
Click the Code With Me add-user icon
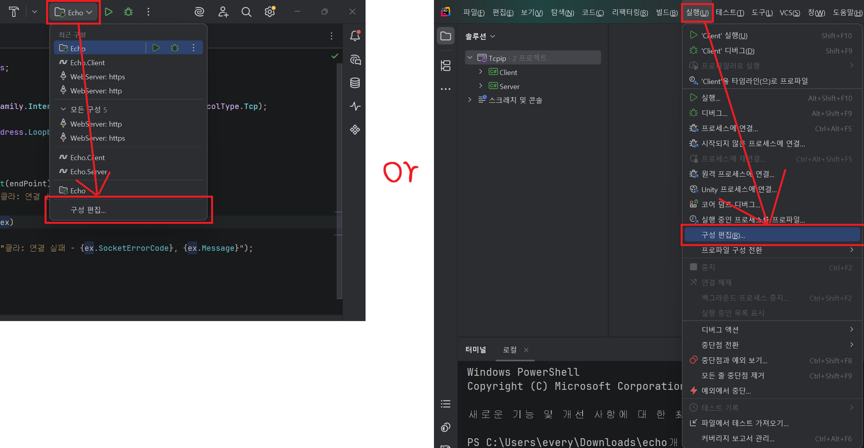[223, 12]
